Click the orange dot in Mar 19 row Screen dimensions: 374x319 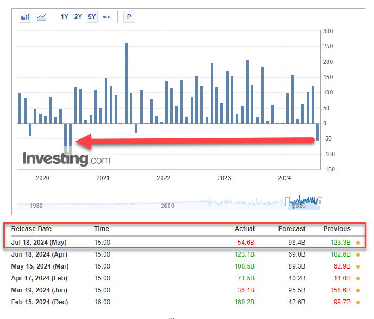[x=358, y=290]
